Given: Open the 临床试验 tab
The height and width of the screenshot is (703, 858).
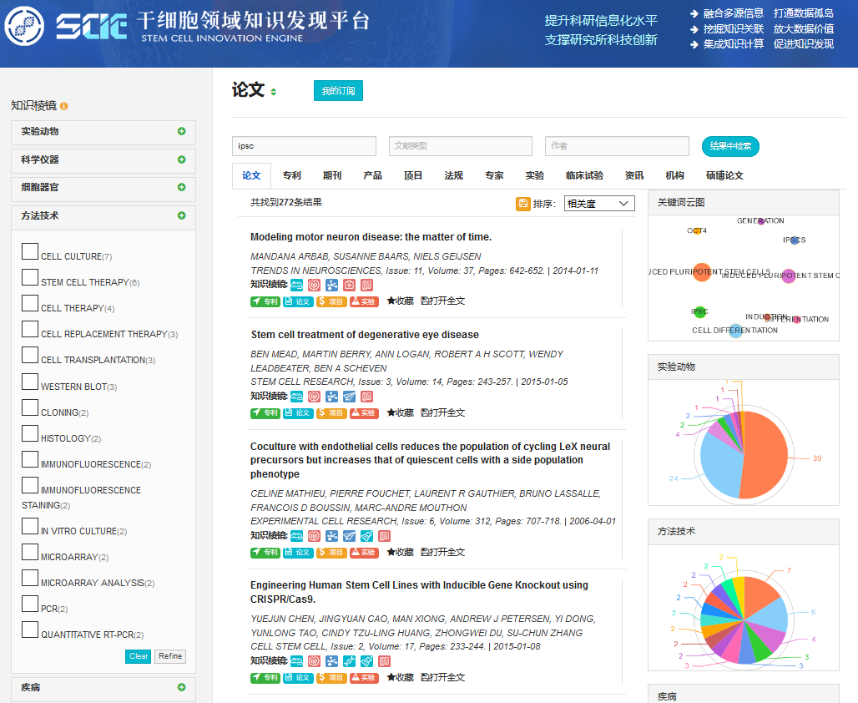Looking at the screenshot, I should point(584,175).
